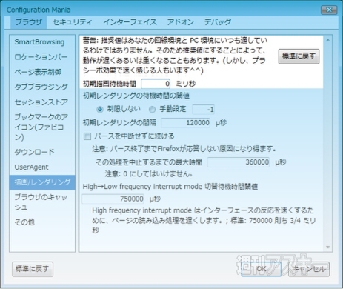The width and height of the screenshot is (343, 289).
Task: Open the セキュリティ tab
Action: [x=73, y=22]
